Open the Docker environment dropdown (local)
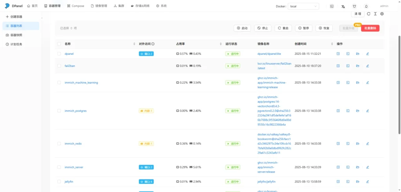The width and height of the screenshot is (401, 192). pos(303,6)
